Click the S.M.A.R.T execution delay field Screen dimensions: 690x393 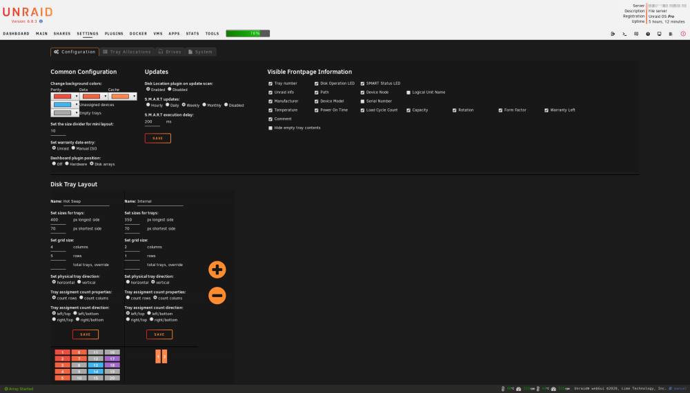click(x=152, y=122)
